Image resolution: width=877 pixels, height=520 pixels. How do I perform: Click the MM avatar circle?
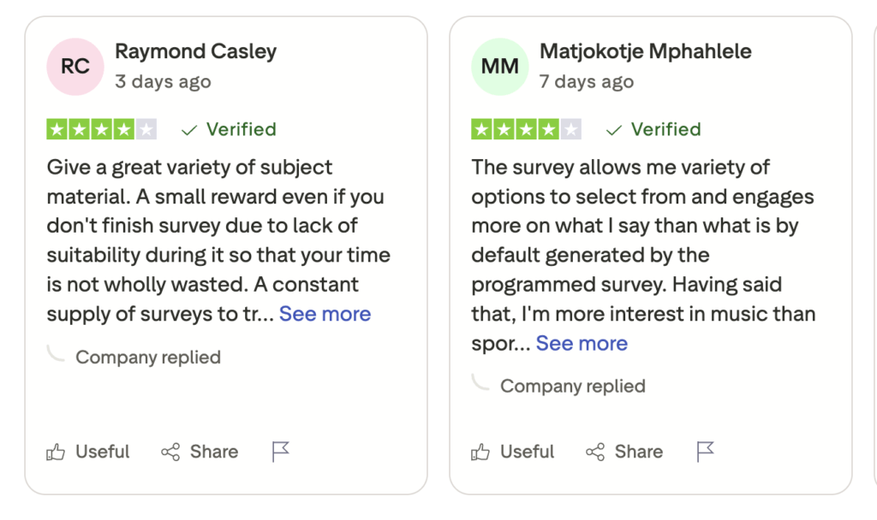coord(499,66)
